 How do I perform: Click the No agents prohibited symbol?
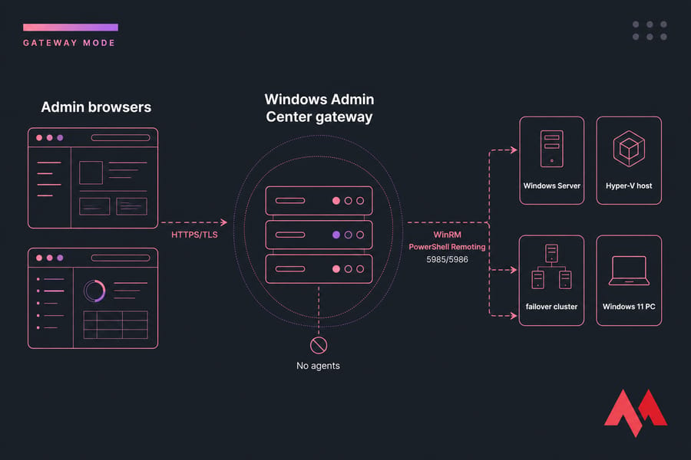tap(319, 346)
